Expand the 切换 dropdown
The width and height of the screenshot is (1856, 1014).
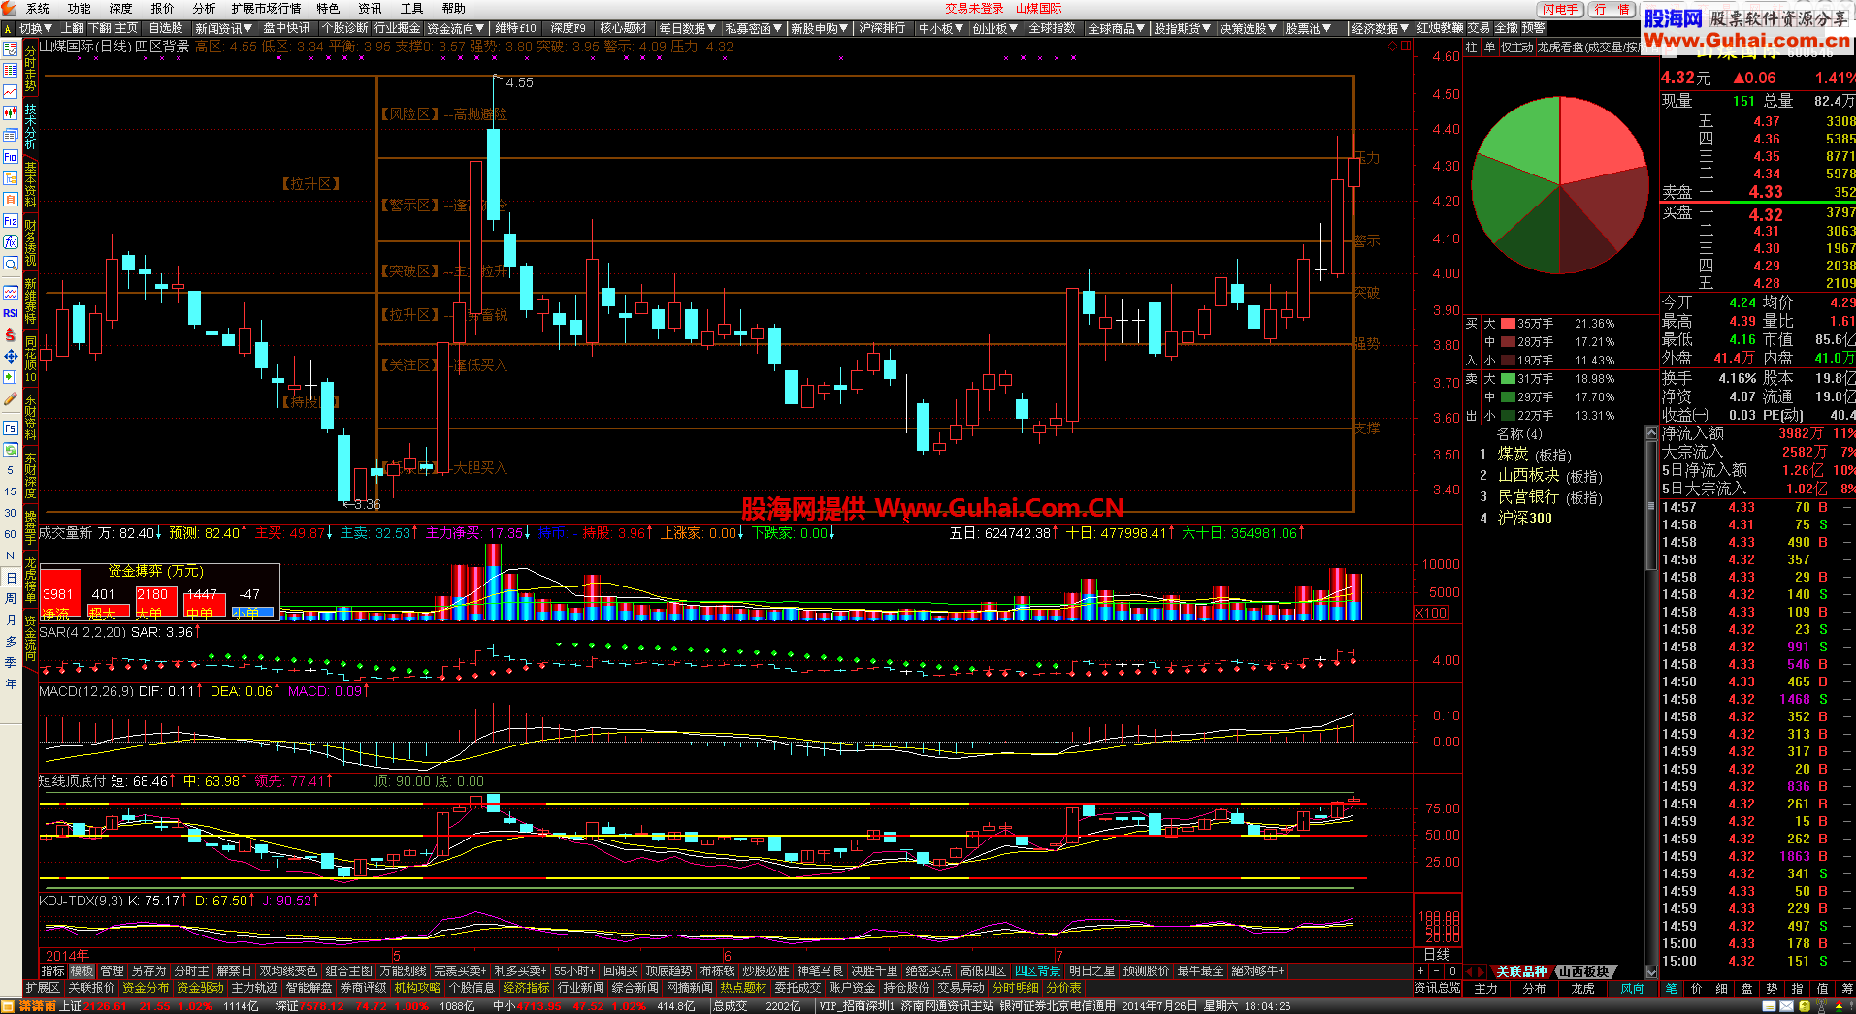[x=37, y=29]
